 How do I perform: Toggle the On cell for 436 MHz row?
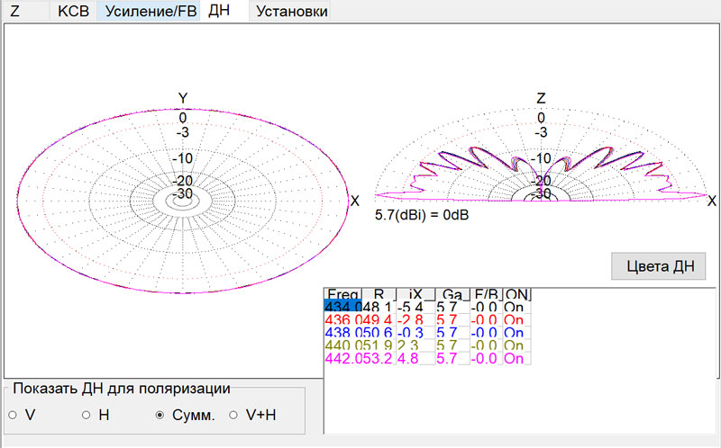pos(517,320)
